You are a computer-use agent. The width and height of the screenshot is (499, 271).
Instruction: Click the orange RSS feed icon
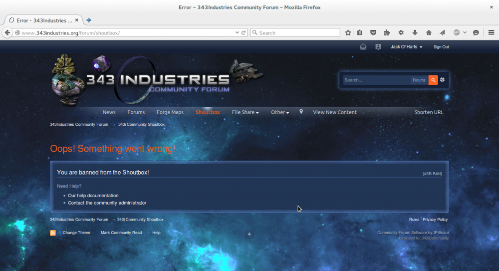[53, 233]
